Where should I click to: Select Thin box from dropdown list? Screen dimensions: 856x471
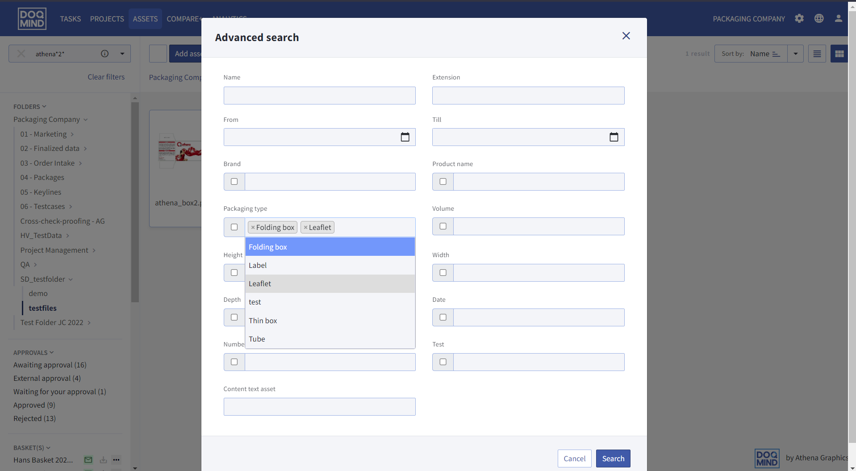[x=263, y=321]
